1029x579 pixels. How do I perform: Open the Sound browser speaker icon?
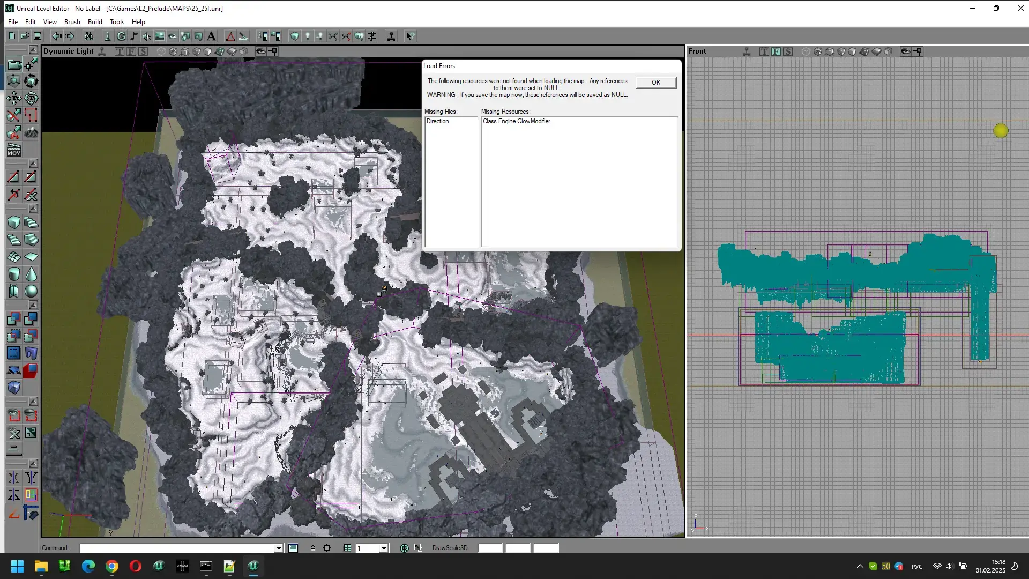click(x=147, y=36)
